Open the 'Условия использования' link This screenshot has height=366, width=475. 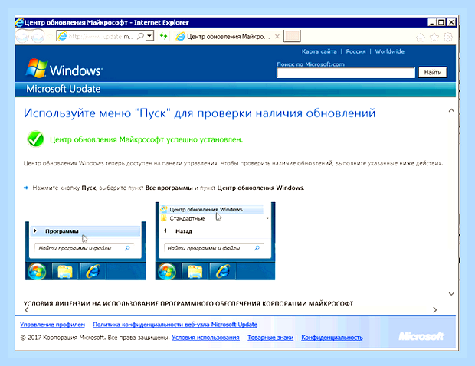(x=205, y=338)
